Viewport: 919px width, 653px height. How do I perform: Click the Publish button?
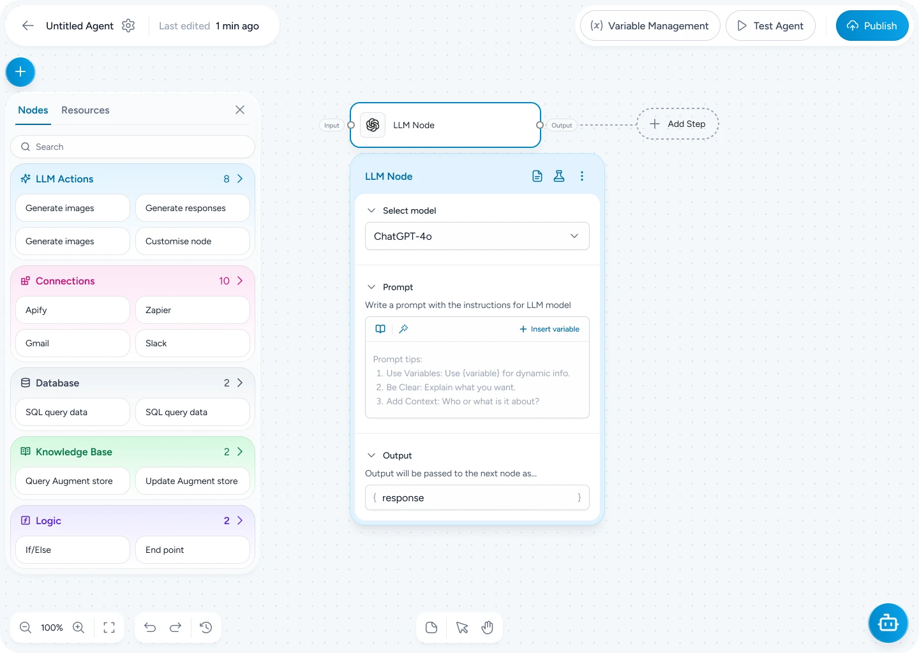coord(872,26)
